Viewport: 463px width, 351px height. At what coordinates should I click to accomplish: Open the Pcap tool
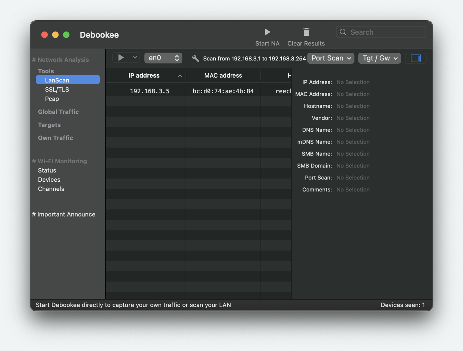(52, 99)
